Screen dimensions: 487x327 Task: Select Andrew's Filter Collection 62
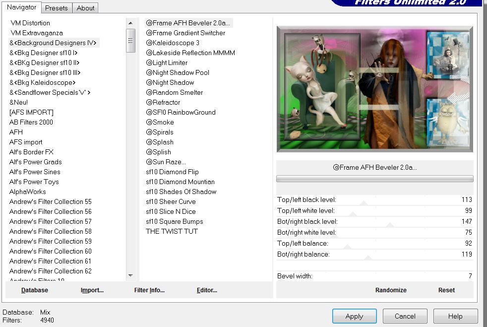[50, 271]
